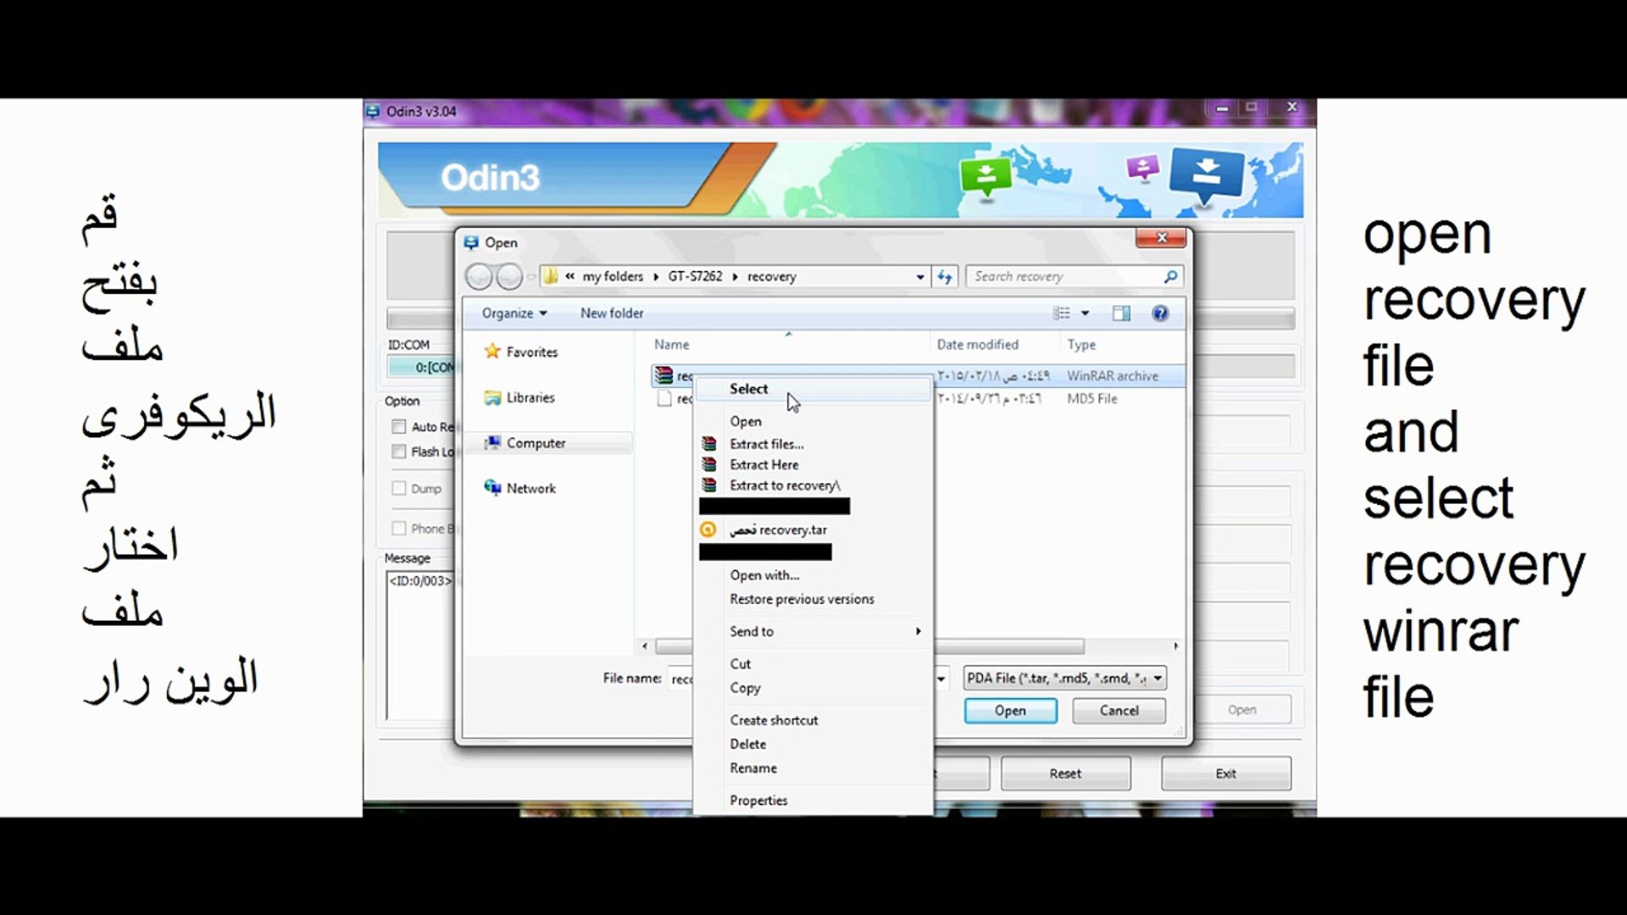Tick the Dump checkbox
1627x915 pixels.
(x=398, y=488)
